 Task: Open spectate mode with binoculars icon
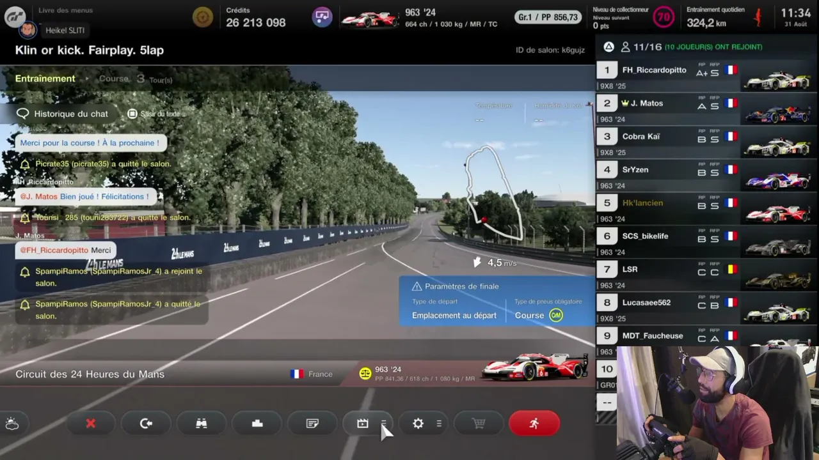(x=202, y=424)
